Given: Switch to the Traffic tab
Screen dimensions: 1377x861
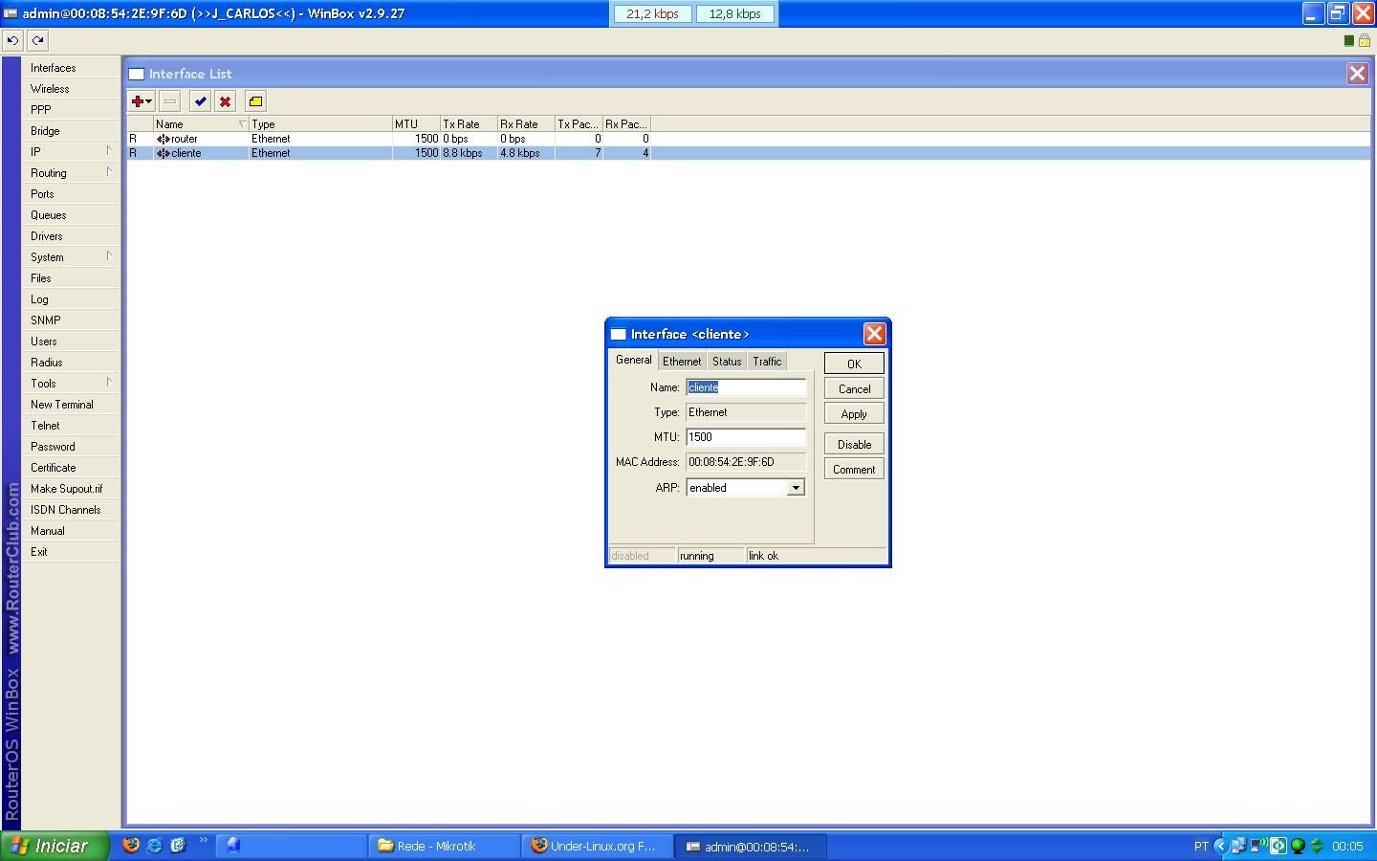Looking at the screenshot, I should click(x=767, y=362).
